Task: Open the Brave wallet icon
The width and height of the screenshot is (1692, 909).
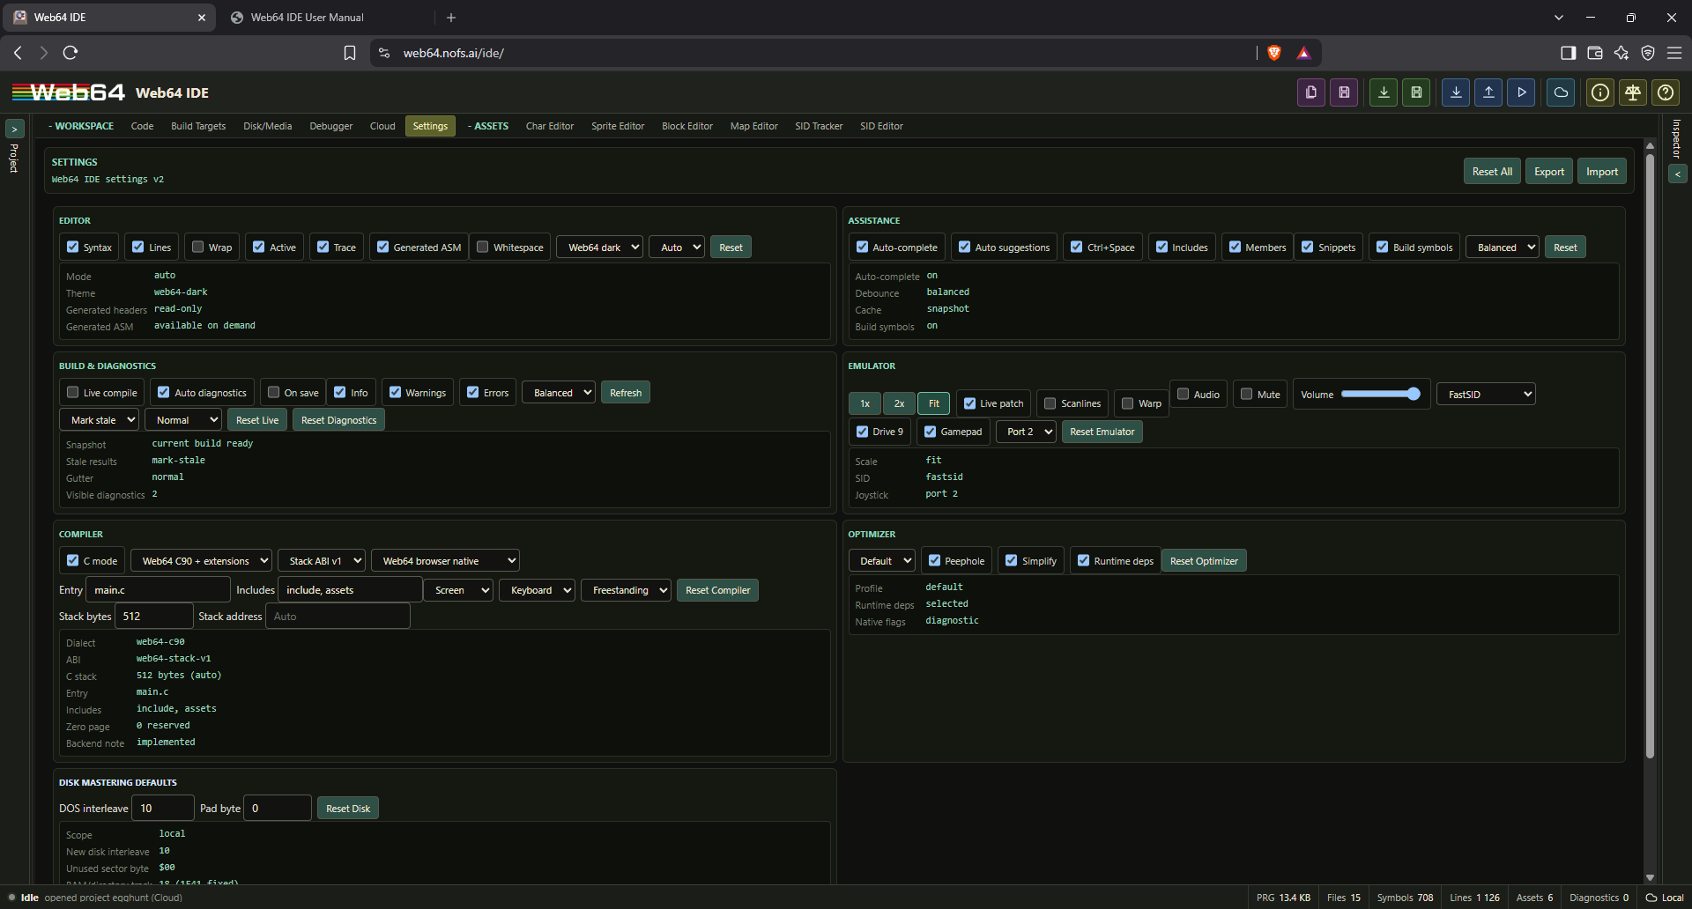Action: (1594, 53)
